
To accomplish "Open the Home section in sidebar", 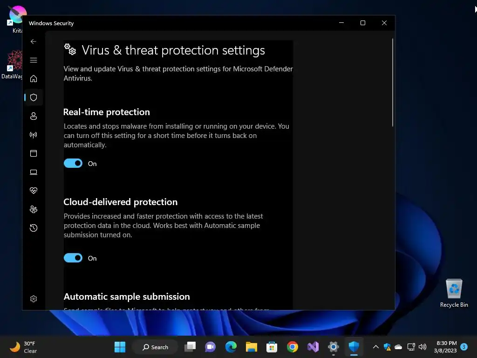I will coord(34,78).
